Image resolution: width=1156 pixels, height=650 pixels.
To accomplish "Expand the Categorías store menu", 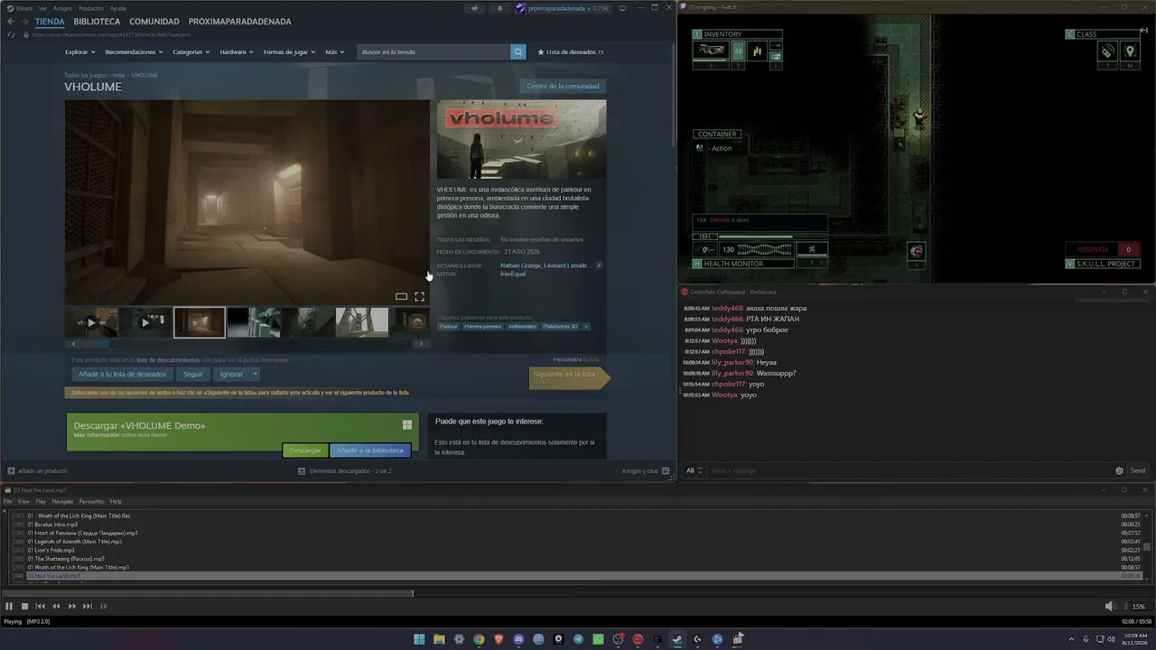I will pos(191,52).
